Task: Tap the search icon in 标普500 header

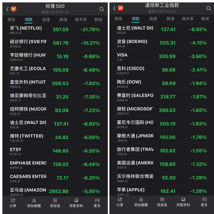Action: [101, 9]
